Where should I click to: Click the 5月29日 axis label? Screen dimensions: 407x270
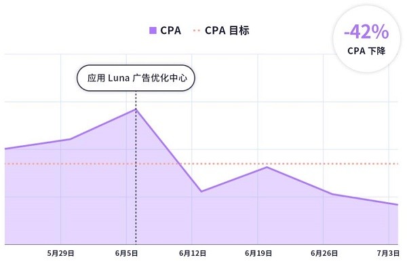point(61,253)
